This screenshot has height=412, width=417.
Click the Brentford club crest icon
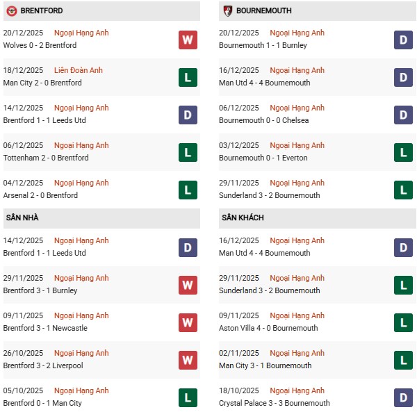(x=11, y=11)
